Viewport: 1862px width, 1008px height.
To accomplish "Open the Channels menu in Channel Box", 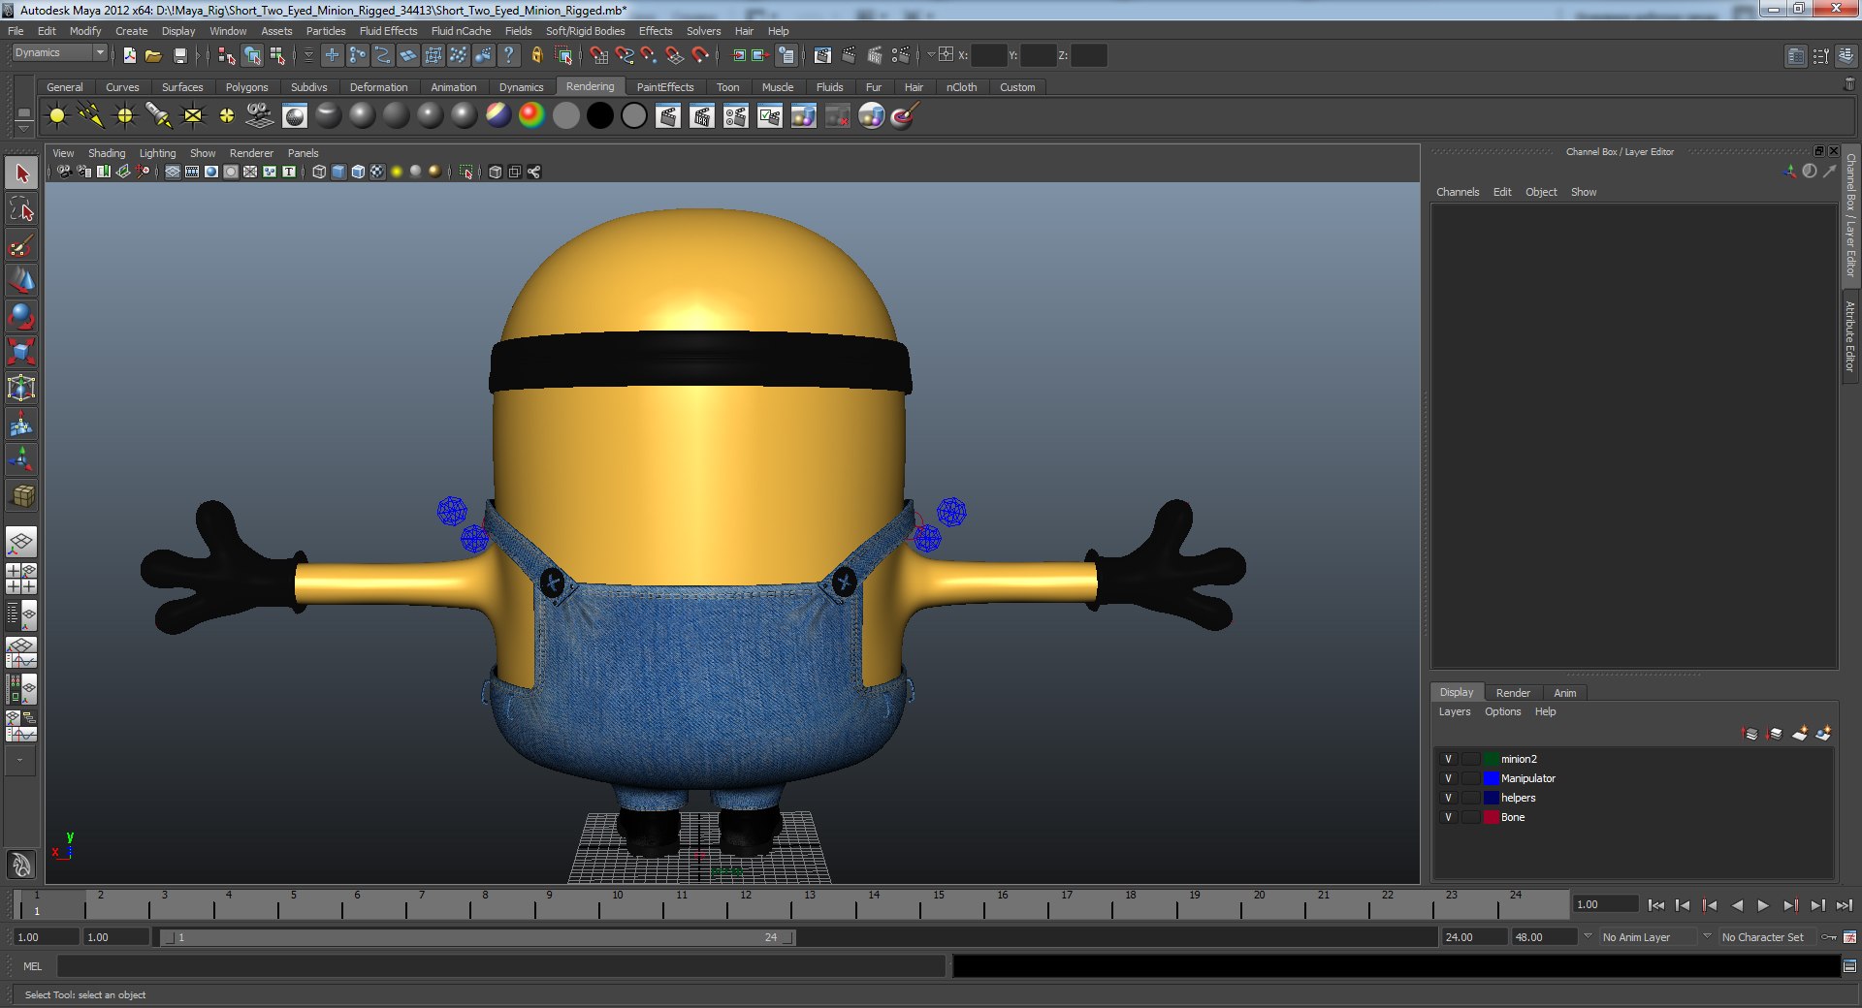I will point(1458,192).
